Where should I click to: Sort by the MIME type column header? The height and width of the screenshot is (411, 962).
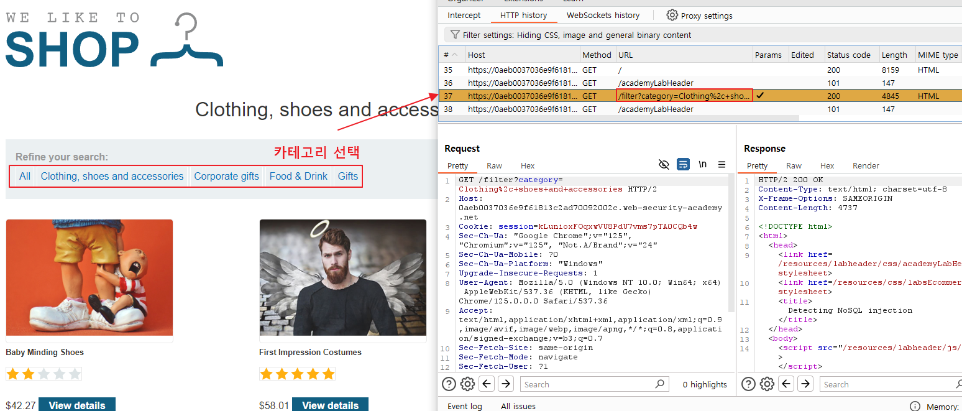[938, 55]
